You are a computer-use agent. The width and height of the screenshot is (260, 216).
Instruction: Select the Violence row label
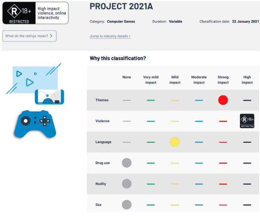(102, 121)
